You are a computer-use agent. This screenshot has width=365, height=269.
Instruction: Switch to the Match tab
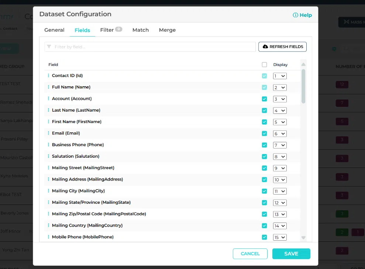(141, 30)
